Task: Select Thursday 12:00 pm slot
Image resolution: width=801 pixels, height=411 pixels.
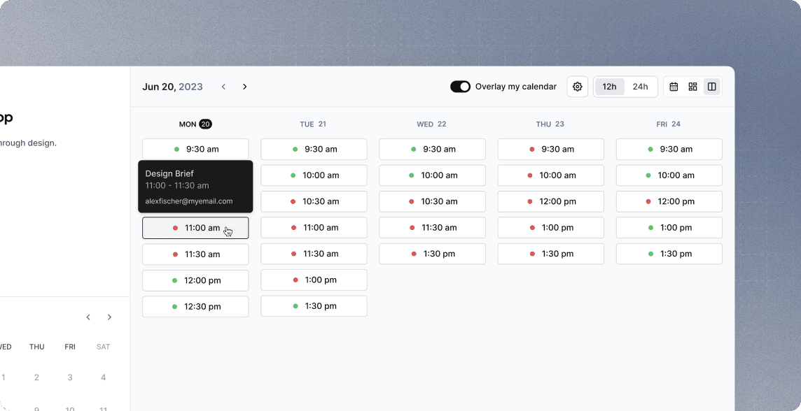Action: (x=550, y=201)
